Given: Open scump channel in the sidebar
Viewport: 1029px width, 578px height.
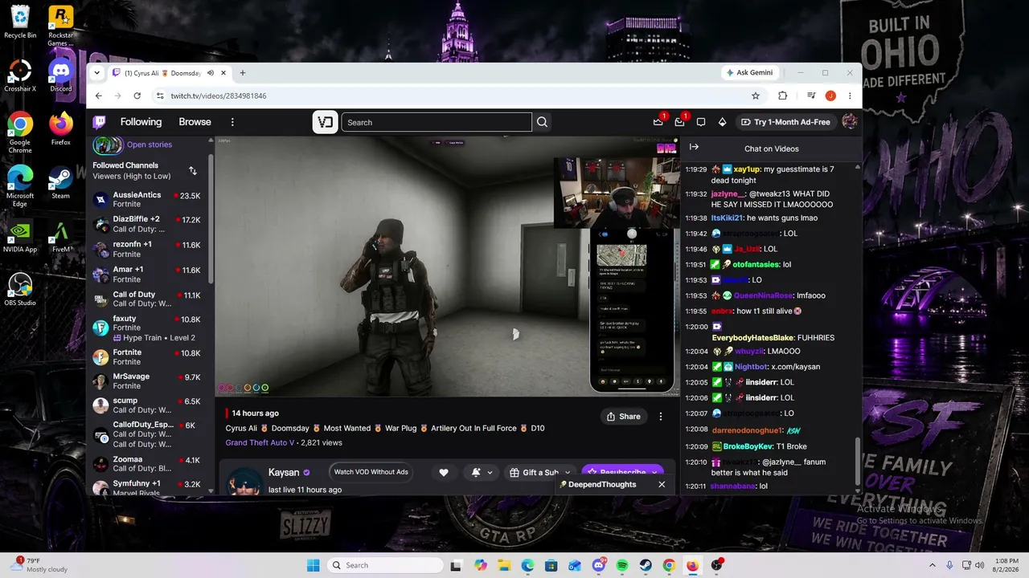Looking at the screenshot, I should [x=148, y=405].
